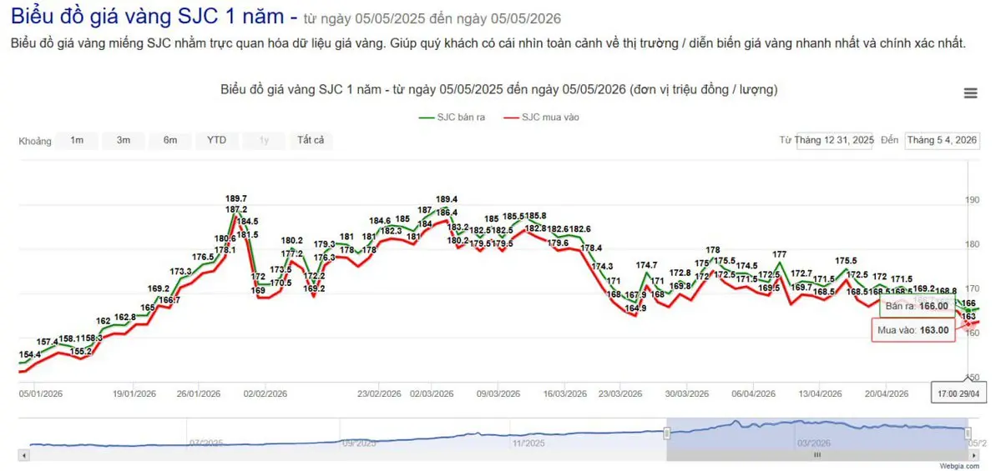Click the 189.7 peak data label
The image size is (1001, 471).
(236, 199)
